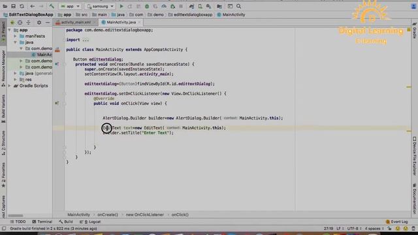Toggle the Resource Manager side tab

(3, 68)
